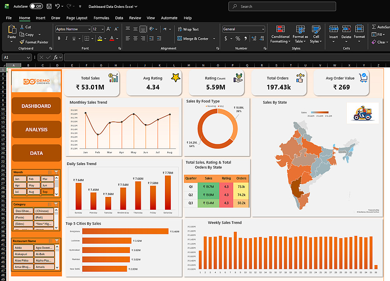Viewport: 390px width, 281px height.
Task: Apply Bold formatting
Action: click(59, 38)
